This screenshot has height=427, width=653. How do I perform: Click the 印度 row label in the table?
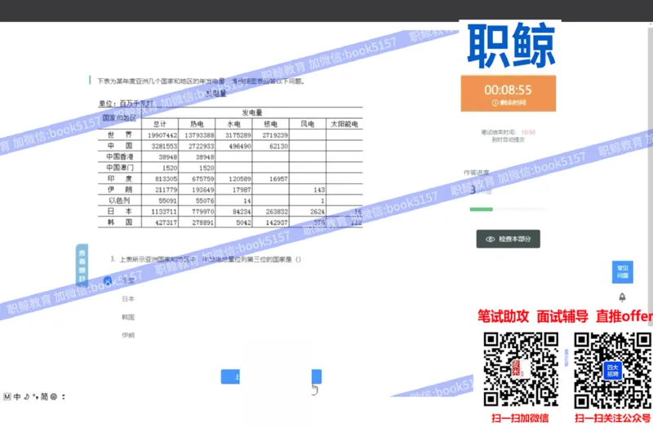click(x=120, y=178)
